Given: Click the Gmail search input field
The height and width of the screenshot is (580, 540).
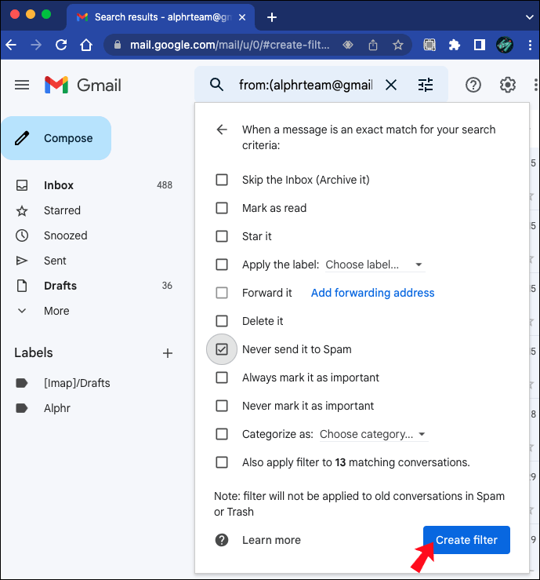Looking at the screenshot, I should [306, 85].
